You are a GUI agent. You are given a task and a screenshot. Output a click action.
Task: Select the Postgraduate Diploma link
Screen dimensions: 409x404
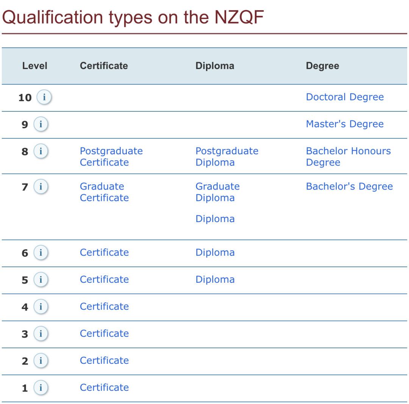coord(226,157)
